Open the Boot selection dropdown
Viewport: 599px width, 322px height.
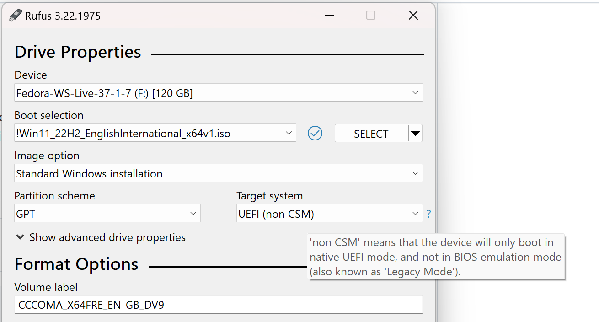(288, 133)
